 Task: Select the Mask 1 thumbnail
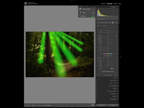(80, 13)
